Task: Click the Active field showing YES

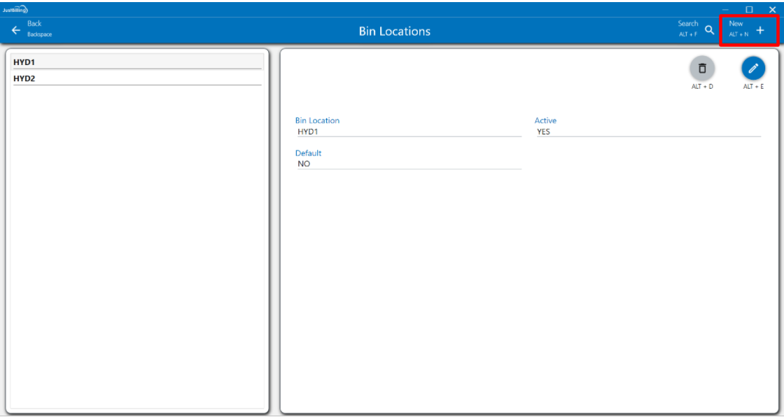Action: click(647, 132)
